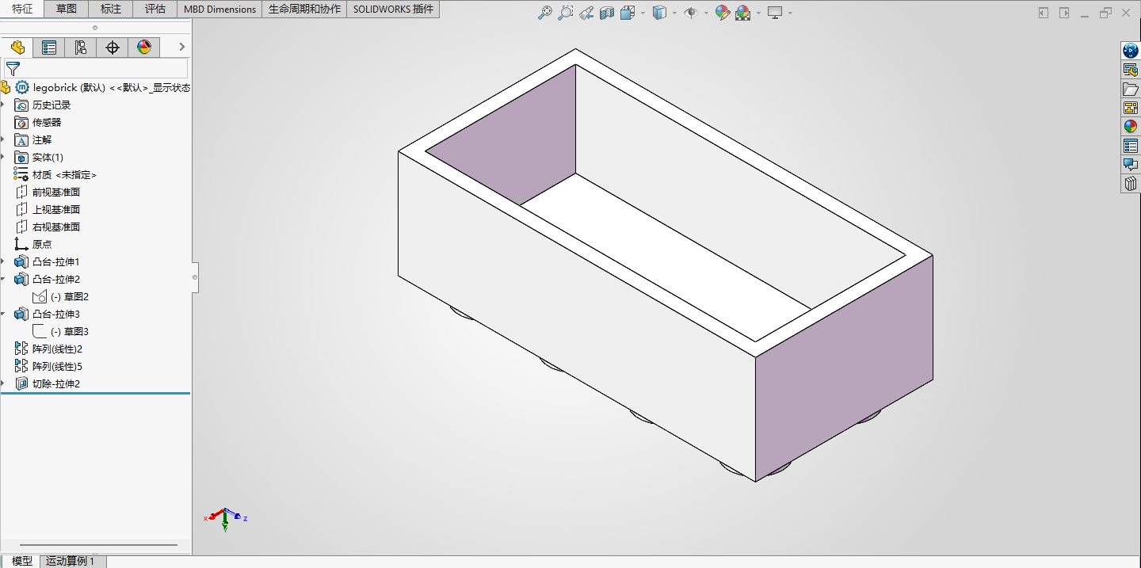
Task: Open the File Explorer pane icon
Action: [1131, 89]
